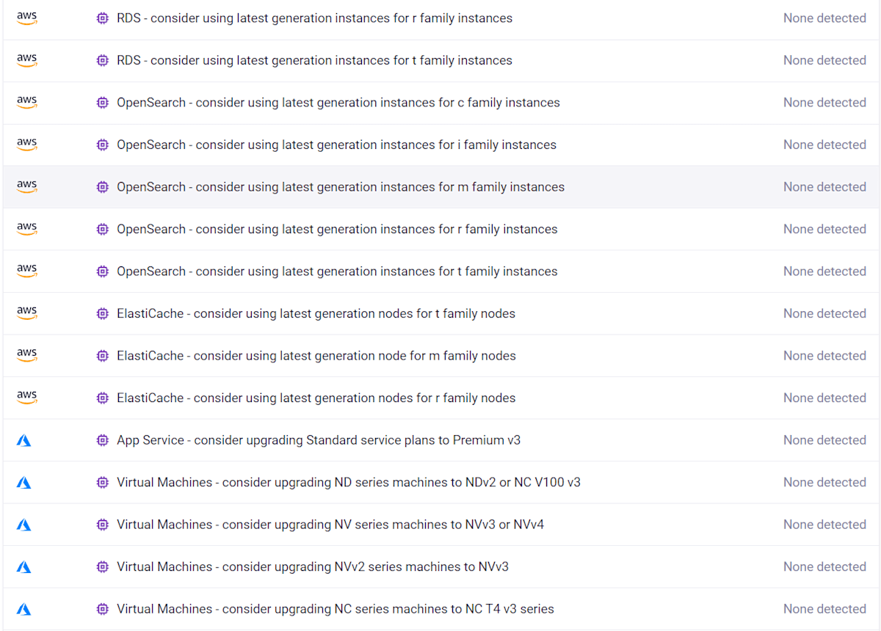The width and height of the screenshot is (881, 631).
Task: Click None detected in RDS t family row
Action: pos(824,60)
